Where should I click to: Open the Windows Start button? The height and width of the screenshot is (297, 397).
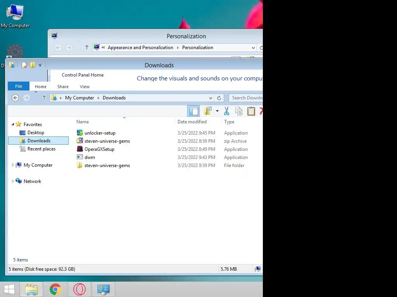9,289
